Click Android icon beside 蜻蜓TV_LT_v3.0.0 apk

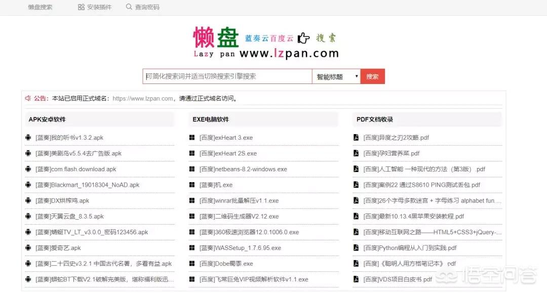[x=28, y=232]
